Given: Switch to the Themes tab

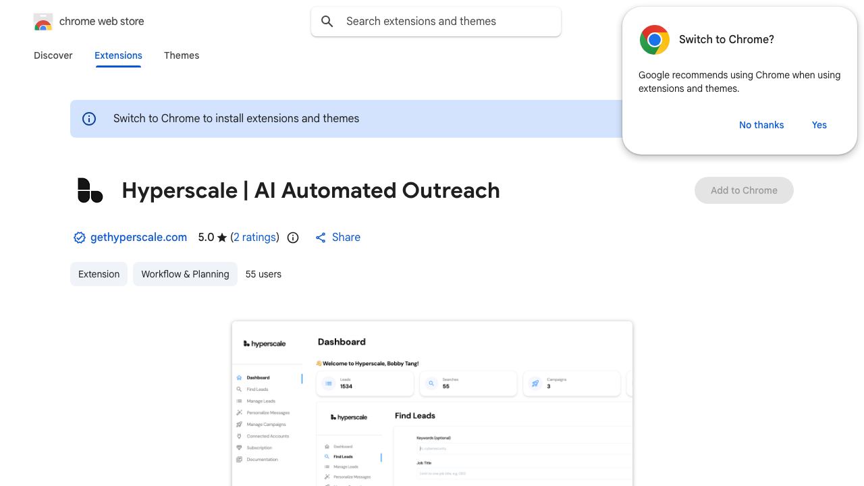Looking at the screenshot, I should (182, 55).
